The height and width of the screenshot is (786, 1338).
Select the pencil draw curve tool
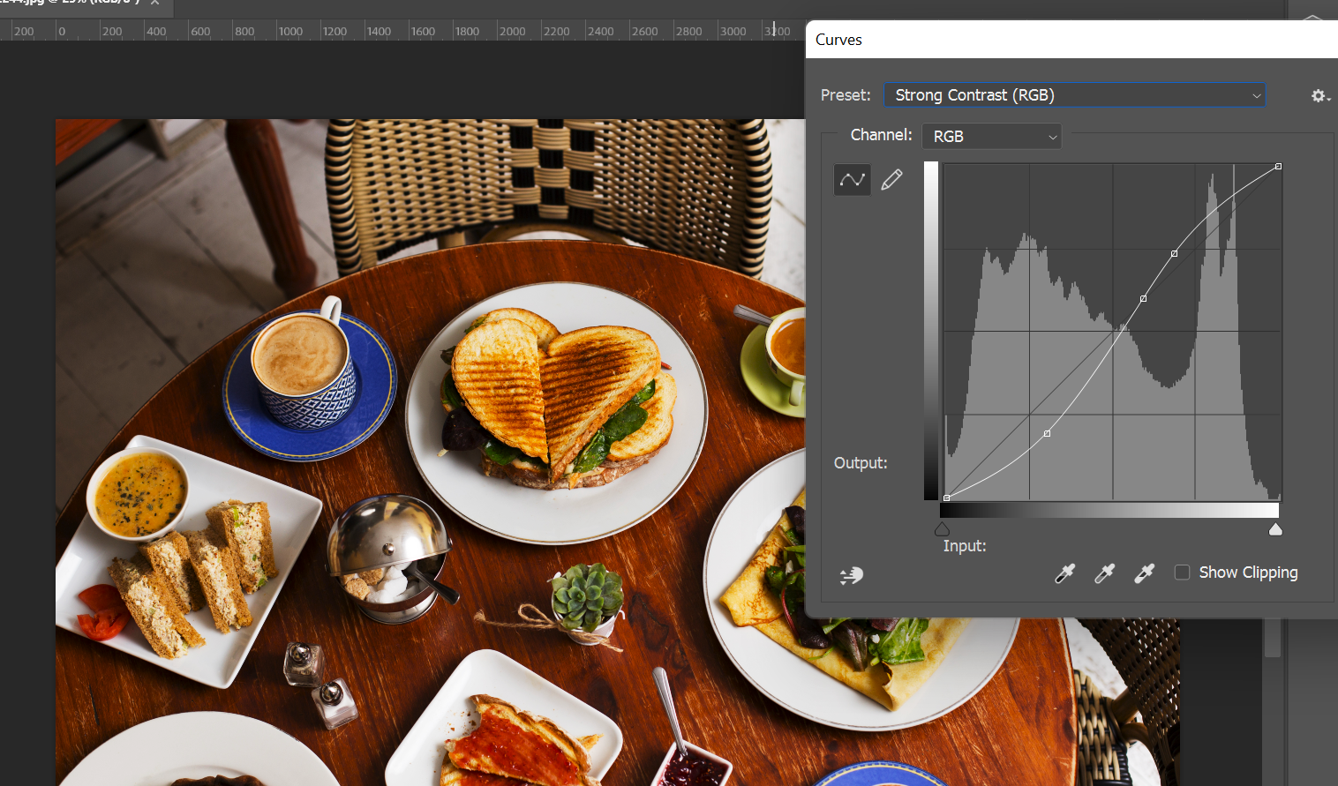point(891,180)
